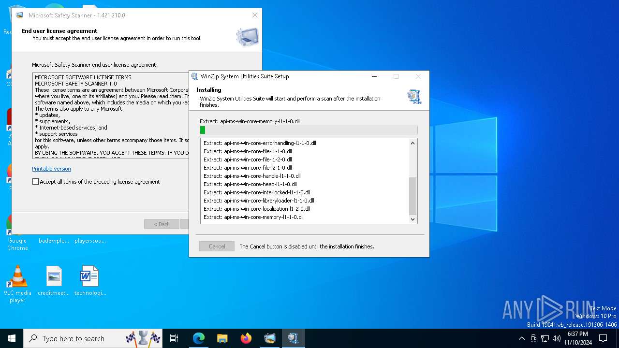The width and height of the screenshot is (619, 348).
Task: Click the extract log scrollbar thumb
Action: tap(413, 196)
